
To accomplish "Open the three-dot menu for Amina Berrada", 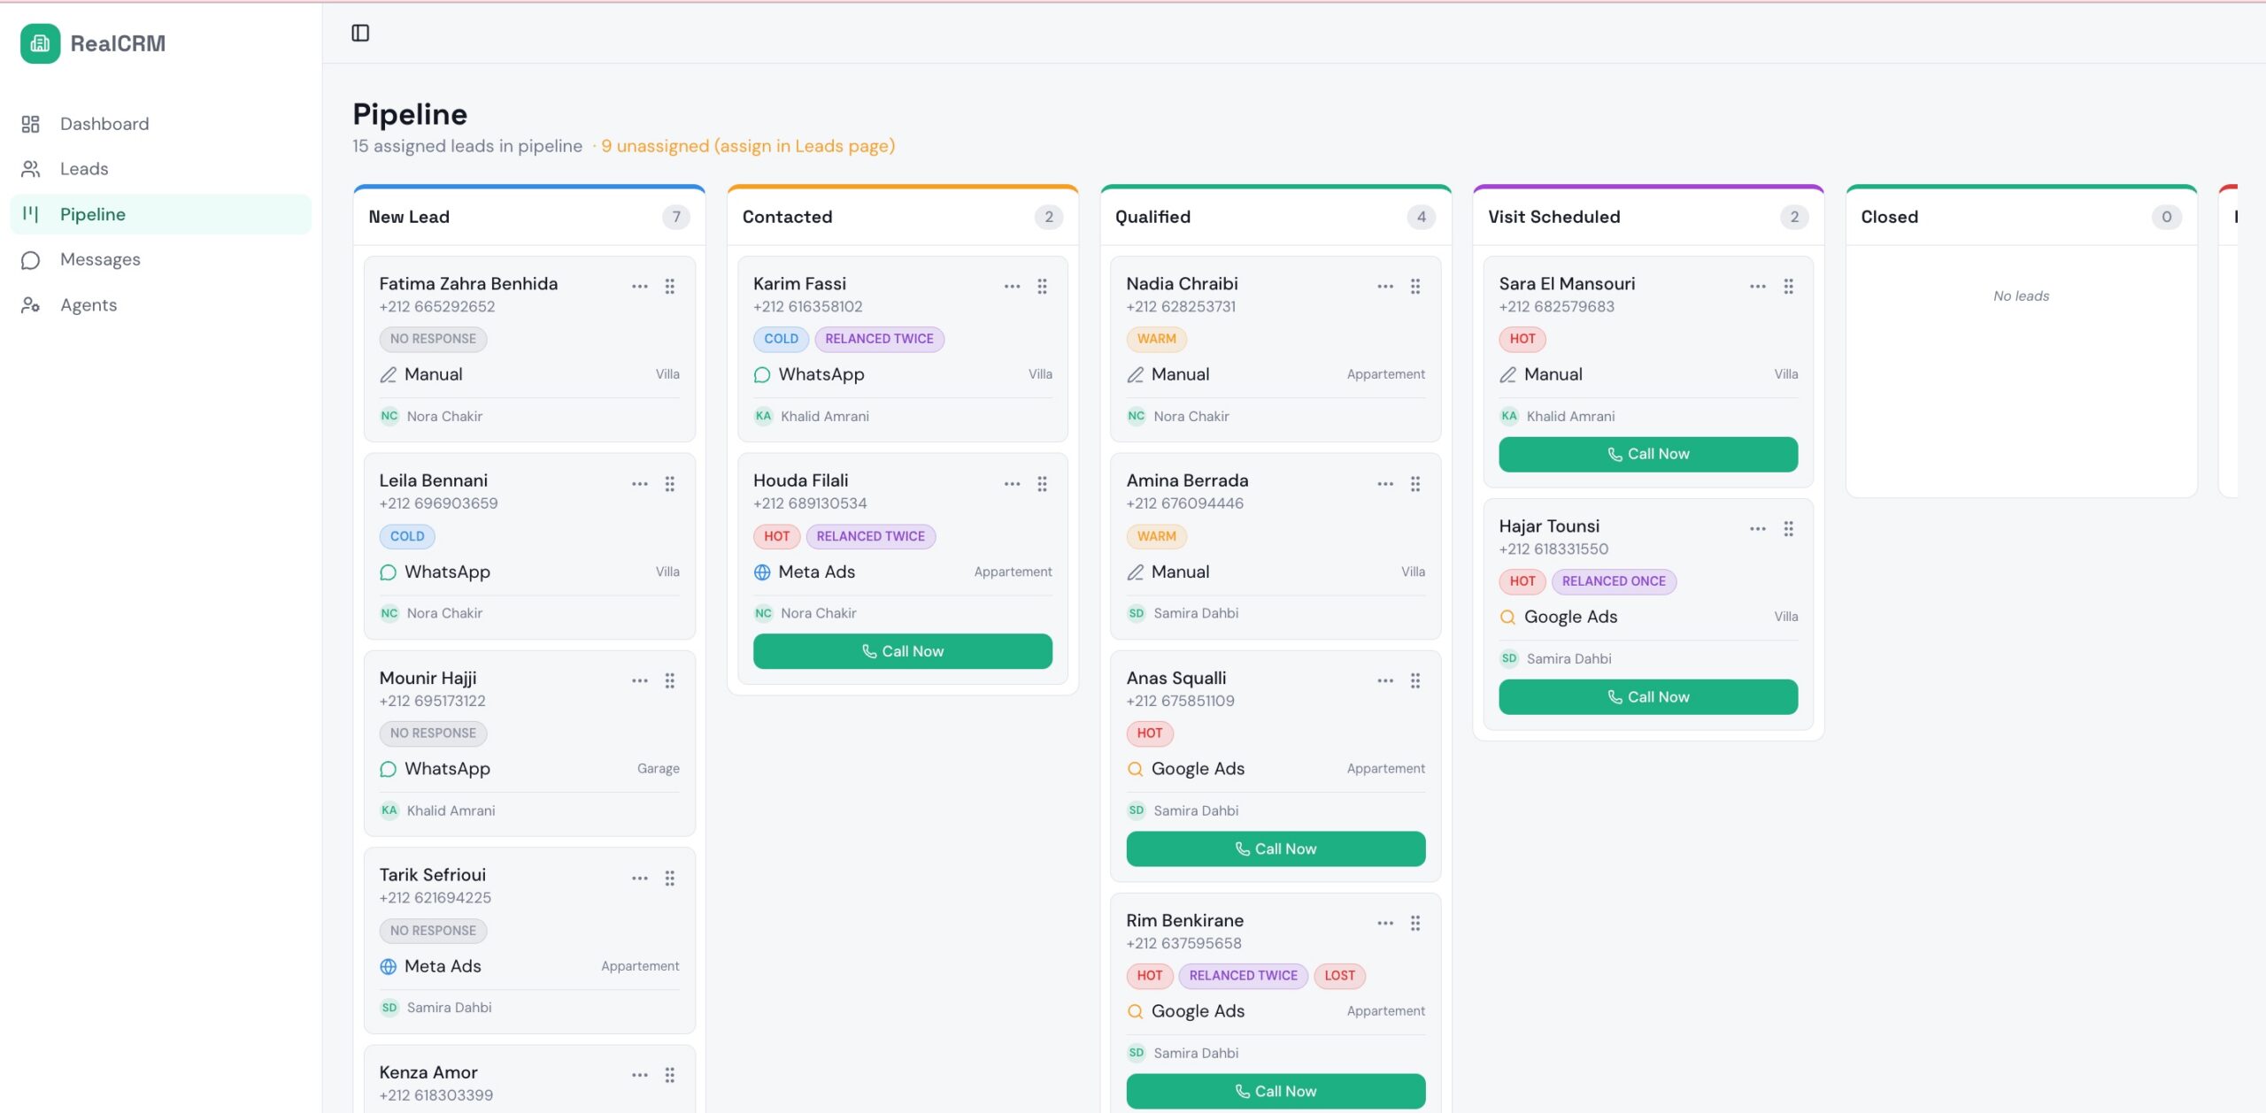I will click(1385, 484).
